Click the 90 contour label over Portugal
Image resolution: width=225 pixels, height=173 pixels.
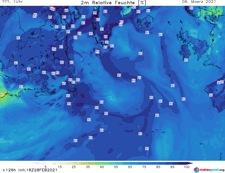(211, 95)
